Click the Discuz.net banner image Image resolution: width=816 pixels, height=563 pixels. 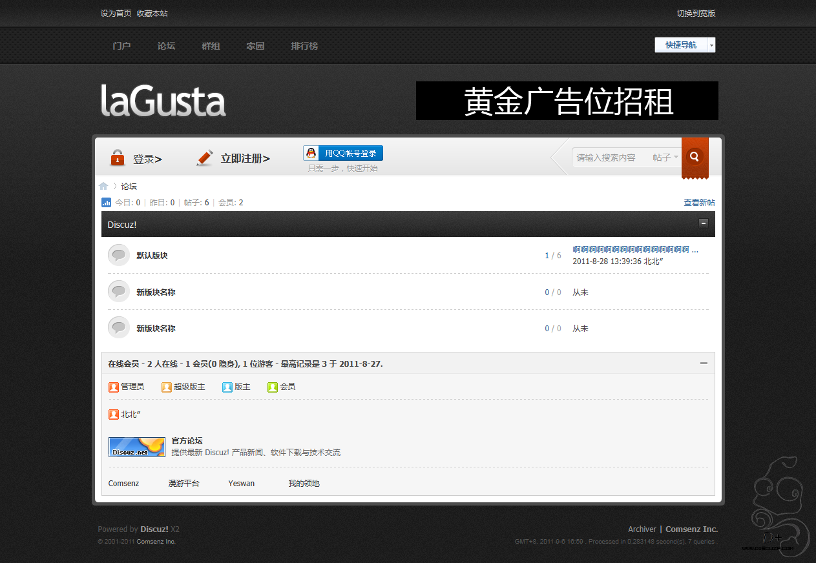point(137,447)
